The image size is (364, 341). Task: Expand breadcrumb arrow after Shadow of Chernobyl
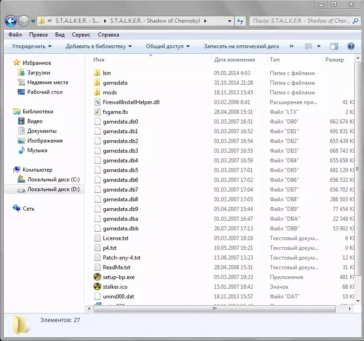pyautogui.click(x=205, y=21)
